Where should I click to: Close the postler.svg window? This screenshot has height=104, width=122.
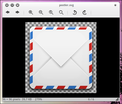tap(7, 5)
